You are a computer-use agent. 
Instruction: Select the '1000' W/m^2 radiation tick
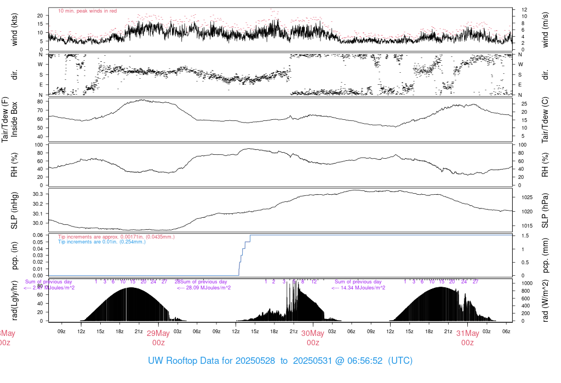(x=527, y=283)
